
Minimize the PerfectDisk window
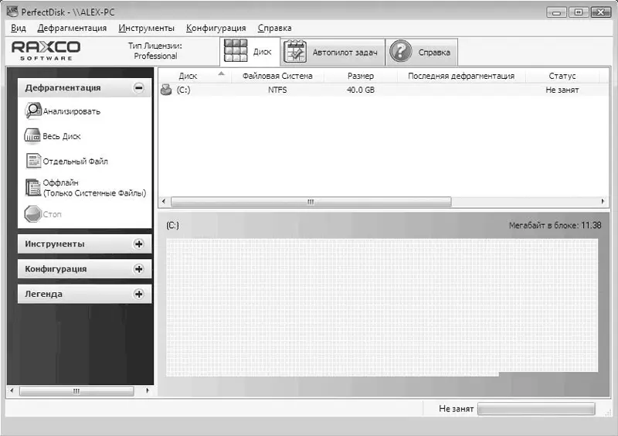tap(556, 12)
